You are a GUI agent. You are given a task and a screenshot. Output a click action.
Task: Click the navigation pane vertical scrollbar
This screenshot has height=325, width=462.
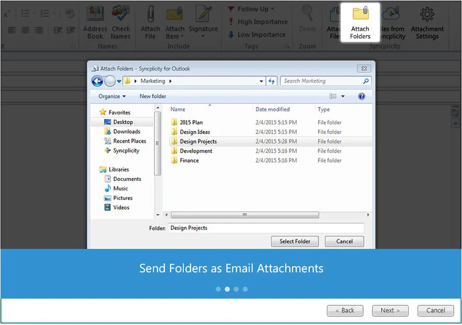point(157,143)
